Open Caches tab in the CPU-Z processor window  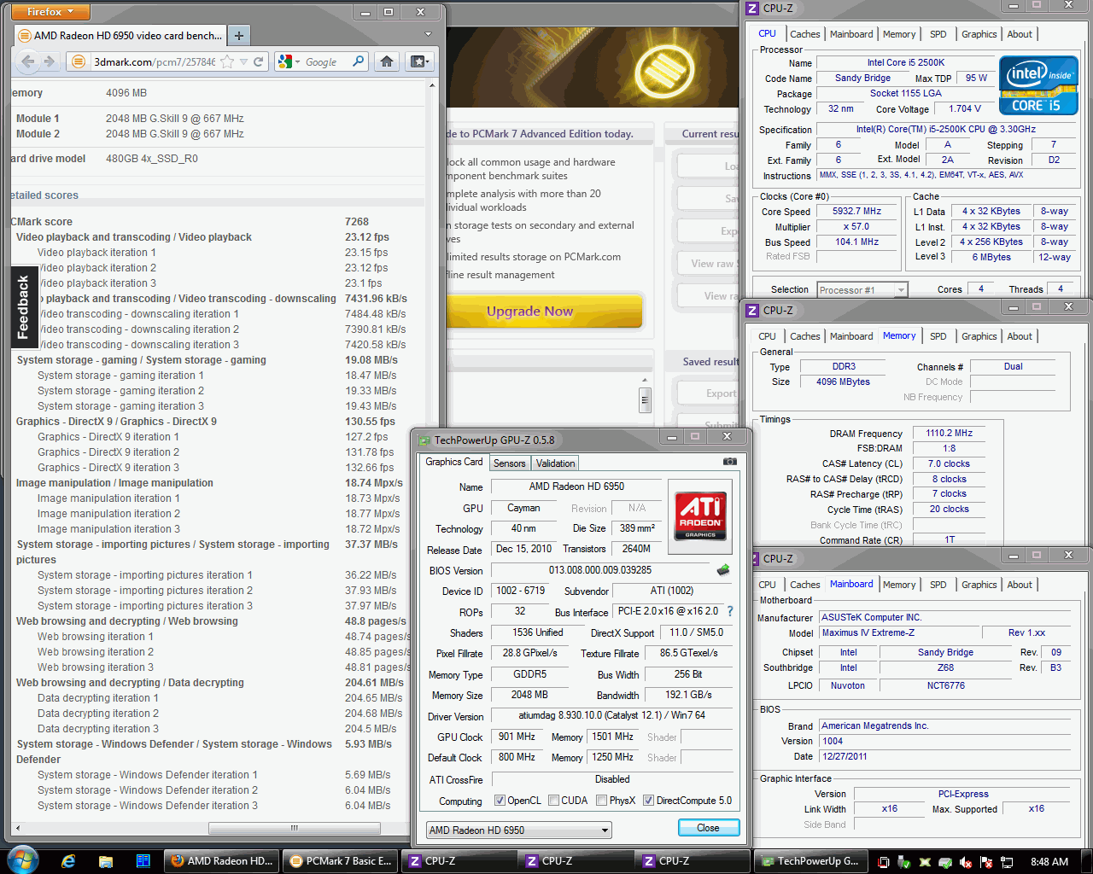pyautogui.click(x=804, y=34)
